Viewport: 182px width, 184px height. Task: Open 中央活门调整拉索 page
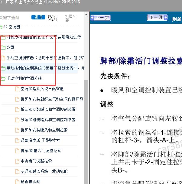pos(36,161)
